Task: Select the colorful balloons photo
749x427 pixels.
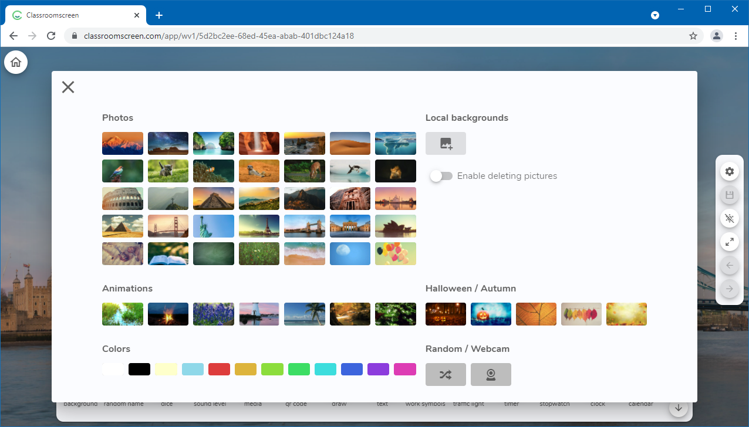Action: [396, 254]
